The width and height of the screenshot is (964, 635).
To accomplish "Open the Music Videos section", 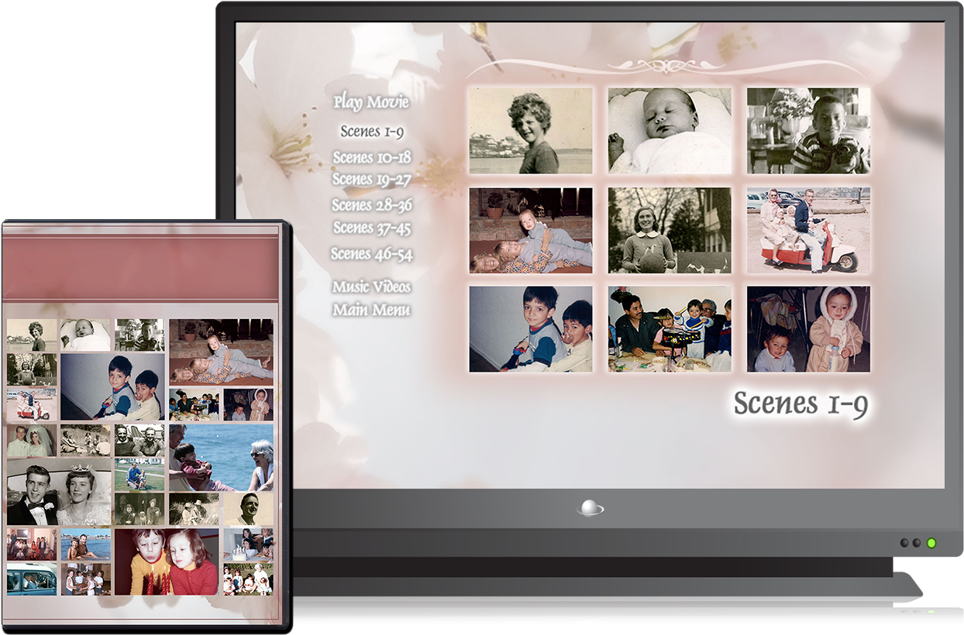I will 371,287.
